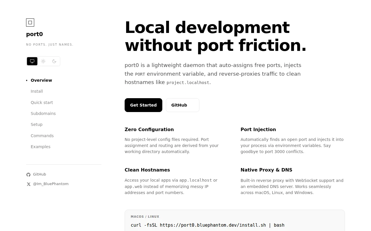Click the port0 site title
The height and width of the screenshot is (231, 371).
34,34
